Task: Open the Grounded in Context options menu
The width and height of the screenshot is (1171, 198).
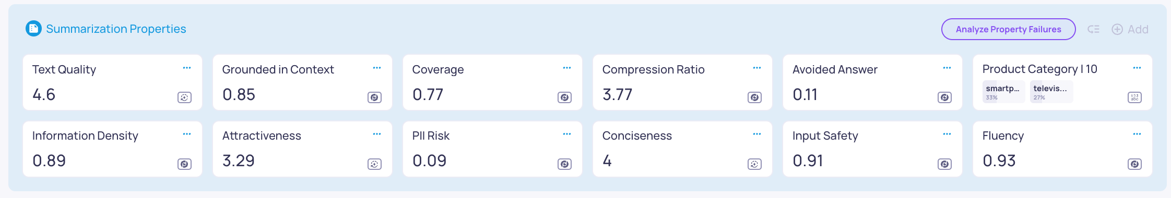Action: tap(377, 68)
